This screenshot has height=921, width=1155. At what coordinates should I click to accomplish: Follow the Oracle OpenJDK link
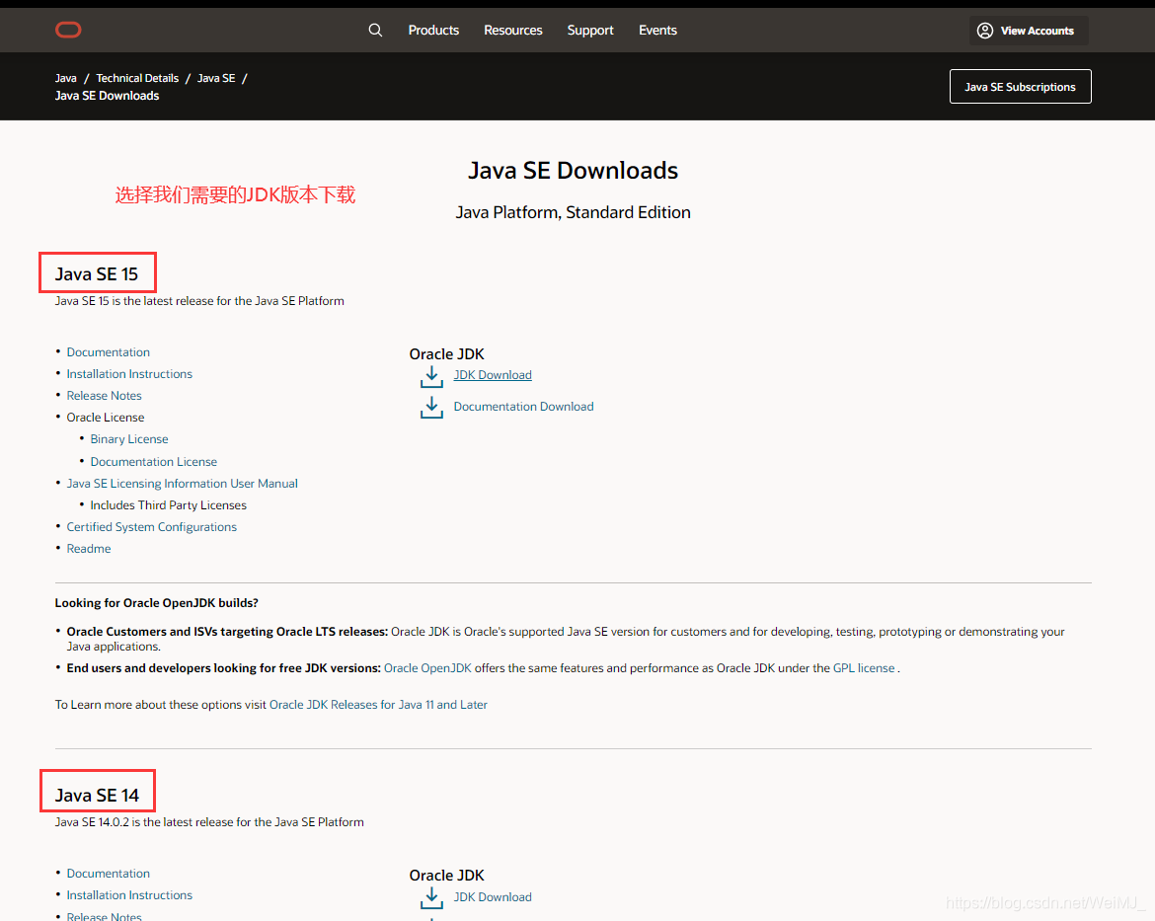click(x=427, y=668)
